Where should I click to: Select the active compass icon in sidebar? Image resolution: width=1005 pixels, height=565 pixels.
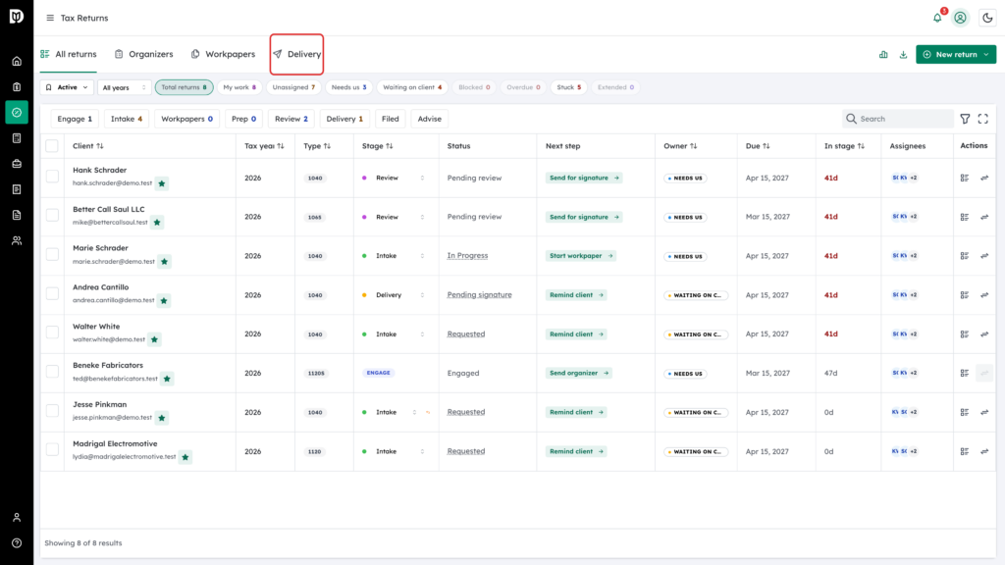coord(17,112)
